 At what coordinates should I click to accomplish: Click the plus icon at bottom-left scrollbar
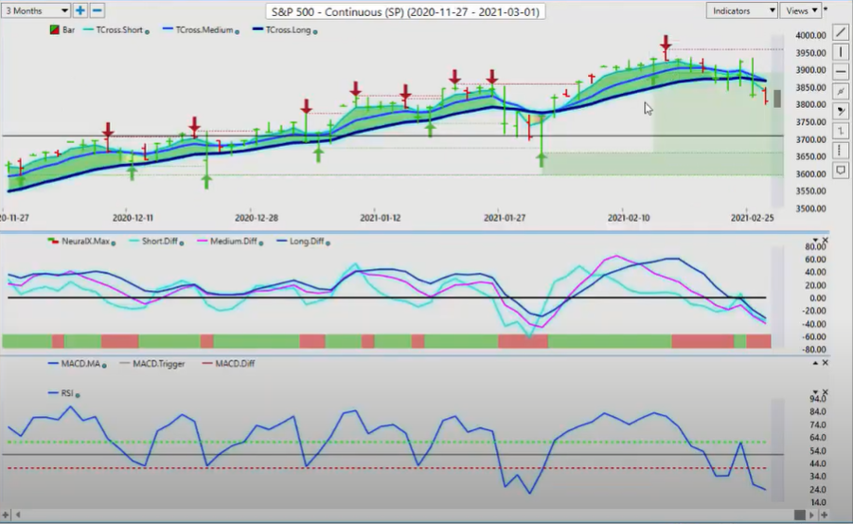(x=6, y=515)
